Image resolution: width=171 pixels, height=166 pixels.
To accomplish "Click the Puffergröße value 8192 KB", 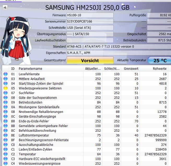I will (159, 15).
